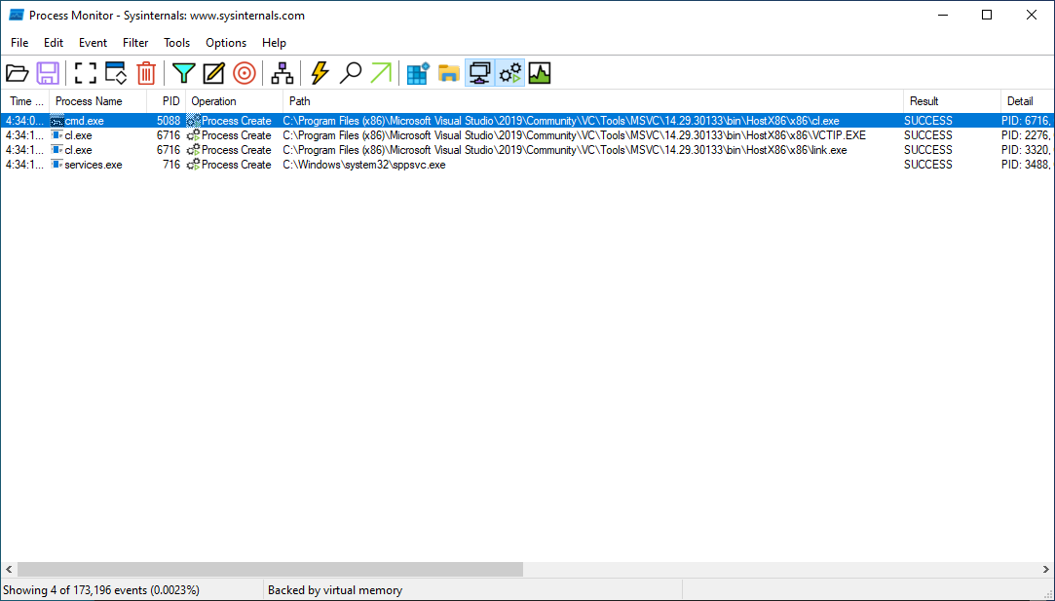Click the horizontal scrollbar thumb
This screenshot has height=601, width=1055.
pyautogui.click(x=270, y=570)
